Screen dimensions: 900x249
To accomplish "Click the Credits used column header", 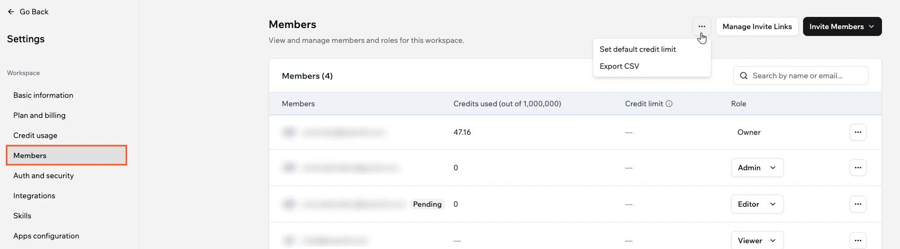I will coord(507,104).
